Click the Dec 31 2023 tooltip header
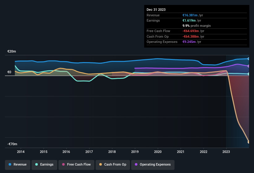The height and width of the screenshot is (173, 254). (156, 10)
